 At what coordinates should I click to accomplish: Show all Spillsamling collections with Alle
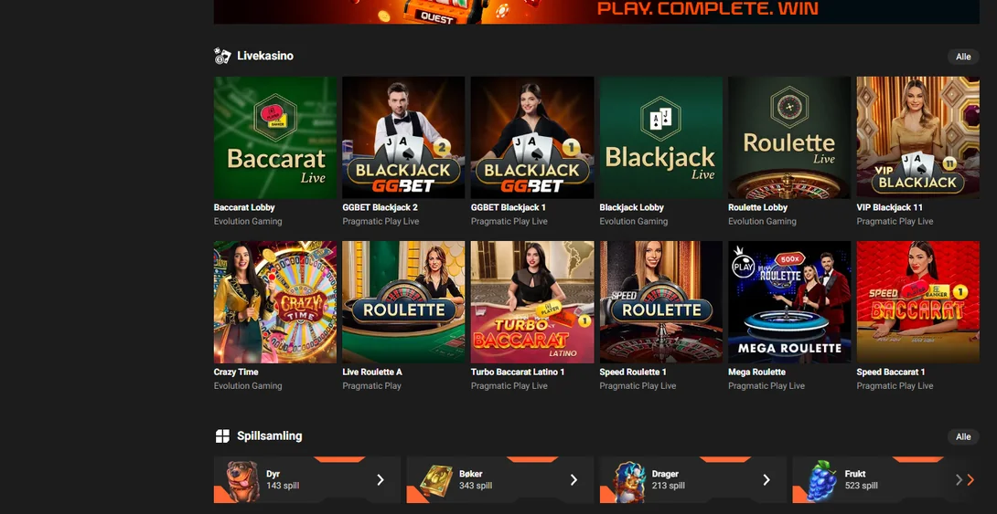click(963, 436)
